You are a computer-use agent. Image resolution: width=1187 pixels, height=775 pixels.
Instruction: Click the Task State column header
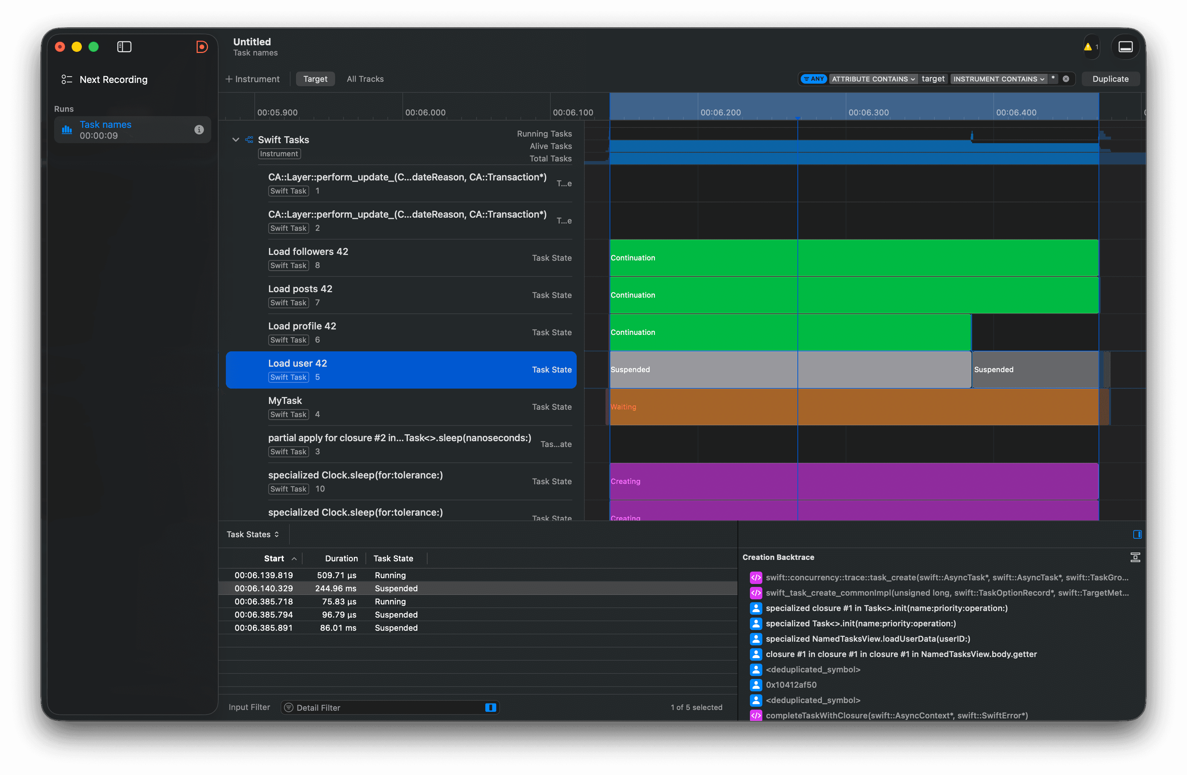393,559
